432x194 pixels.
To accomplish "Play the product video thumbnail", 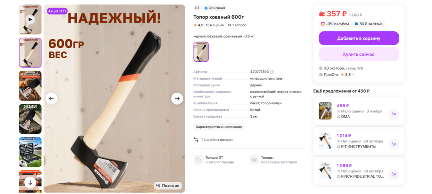I will [x=30, y=19].
